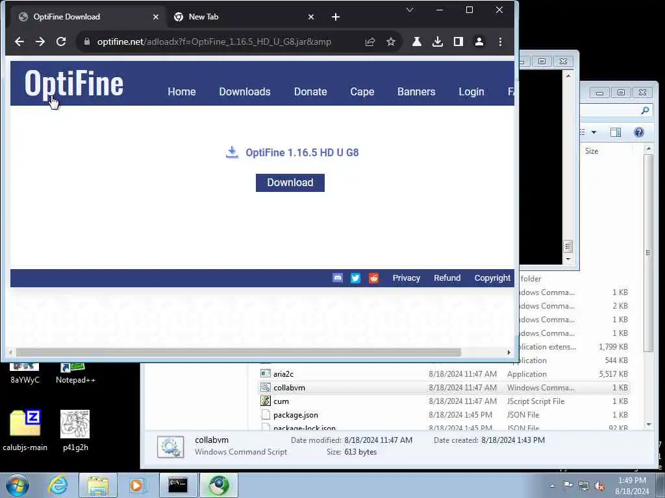Click Explorer search magnifier icon
The height and width of the screenshot is (498, 665).
(x=645, y=110)
